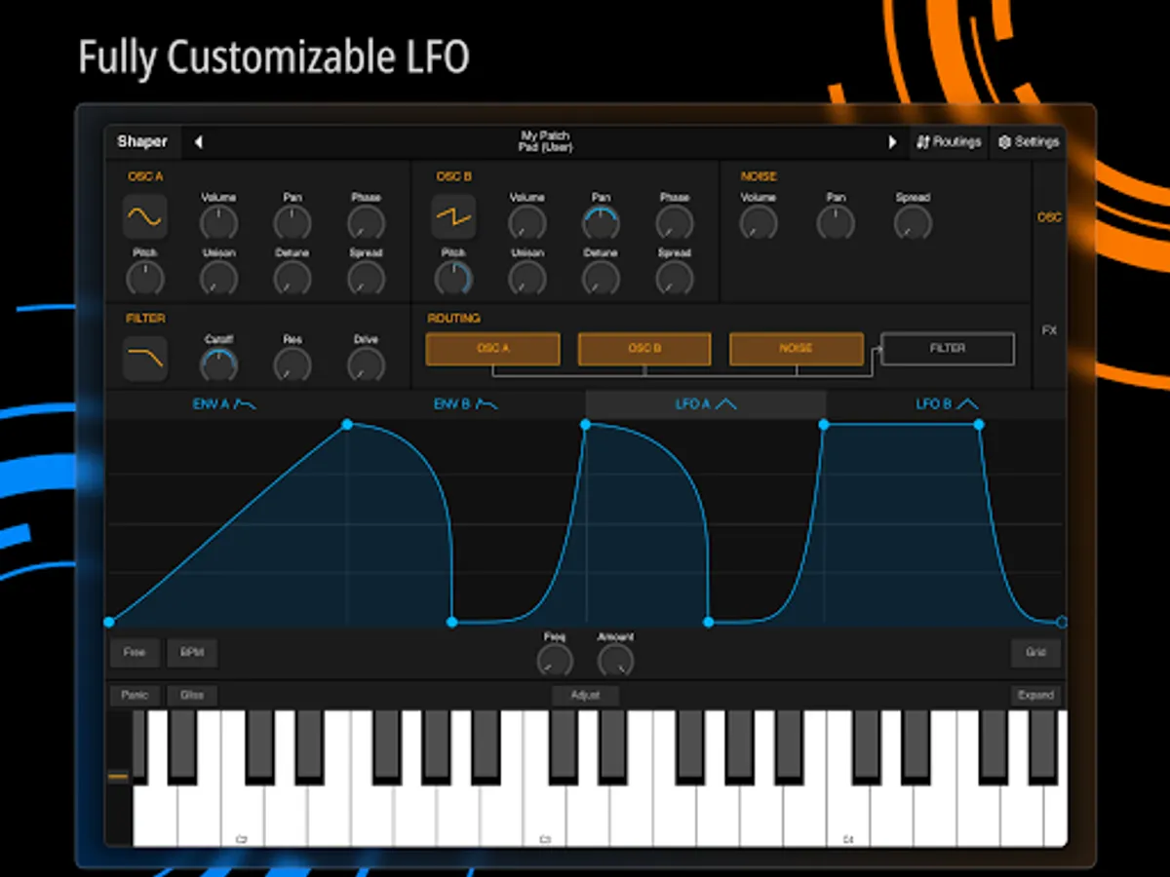Image resolution: width=1170 pixels, height=877 pixels.
Task: Go to previous patch with left arrow
Action: (198, 142)
